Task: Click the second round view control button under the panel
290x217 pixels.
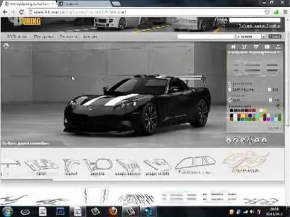Action: pos(236,140)
